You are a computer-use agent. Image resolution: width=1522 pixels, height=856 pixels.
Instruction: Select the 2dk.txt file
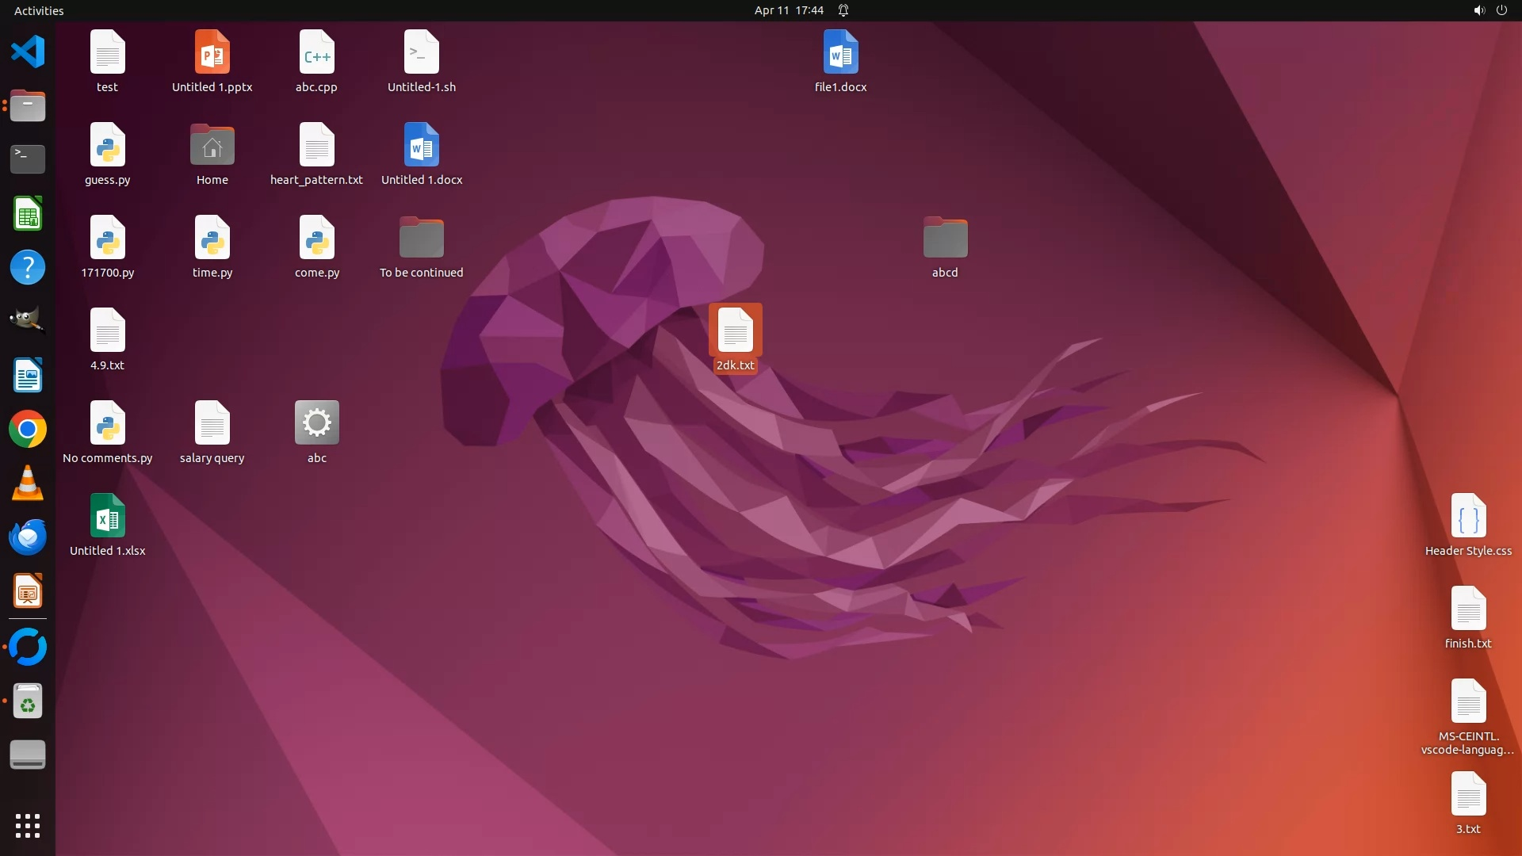735,331
